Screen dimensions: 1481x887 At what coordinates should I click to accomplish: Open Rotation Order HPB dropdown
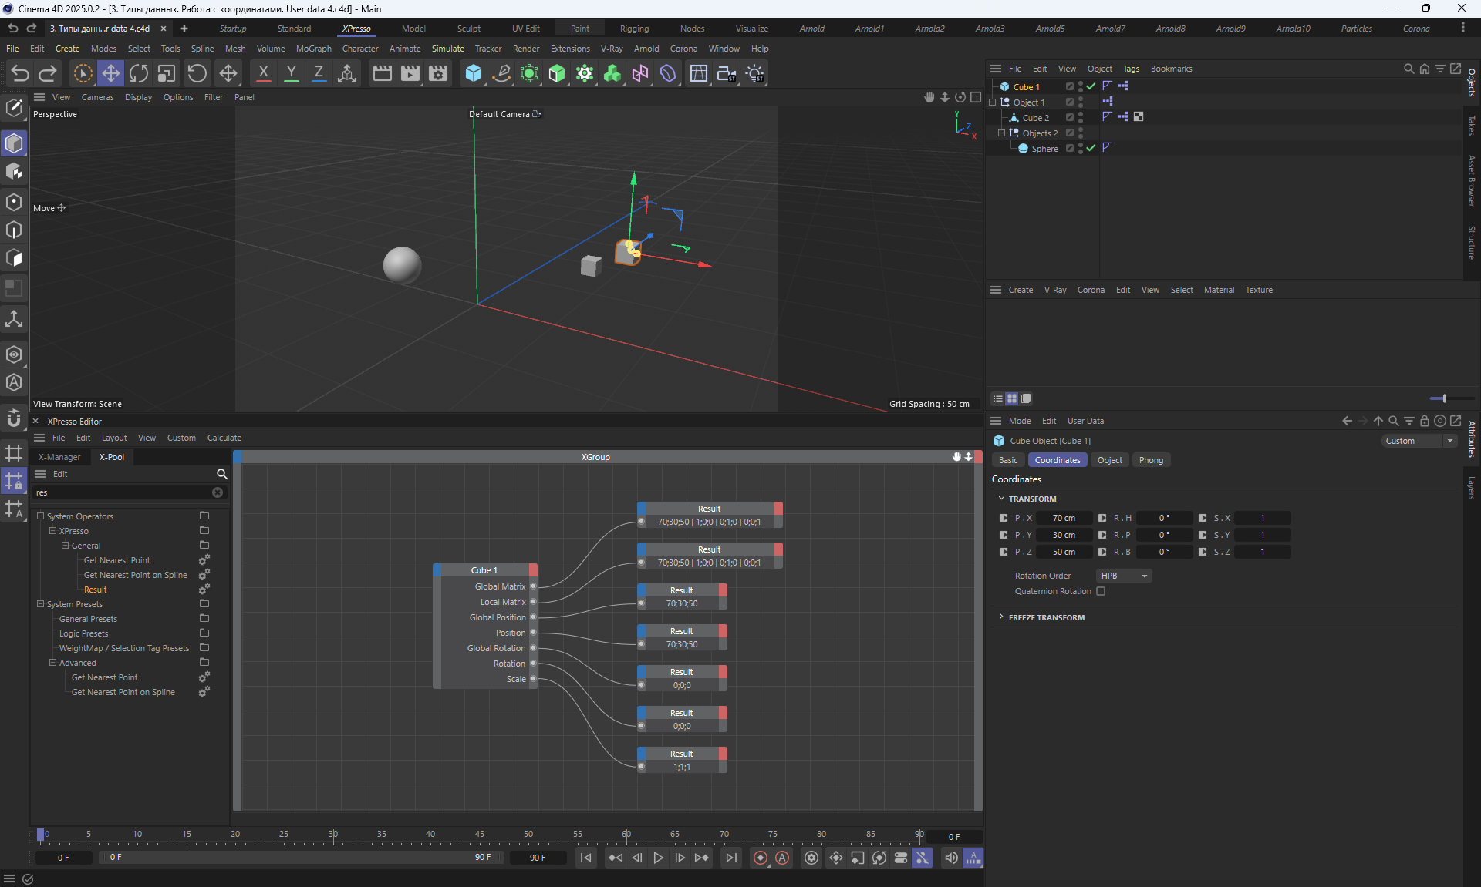pos(1124,576)
